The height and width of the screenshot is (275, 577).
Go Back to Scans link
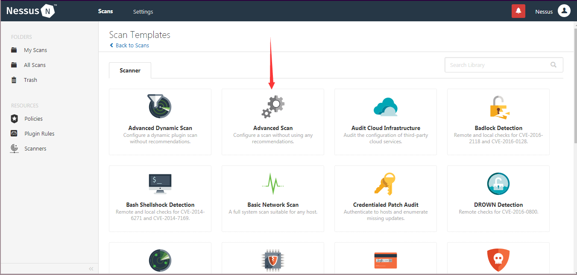click(x=129, y=45)
